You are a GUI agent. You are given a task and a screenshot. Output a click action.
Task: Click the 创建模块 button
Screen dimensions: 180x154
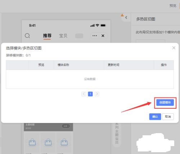coord(165,103)
